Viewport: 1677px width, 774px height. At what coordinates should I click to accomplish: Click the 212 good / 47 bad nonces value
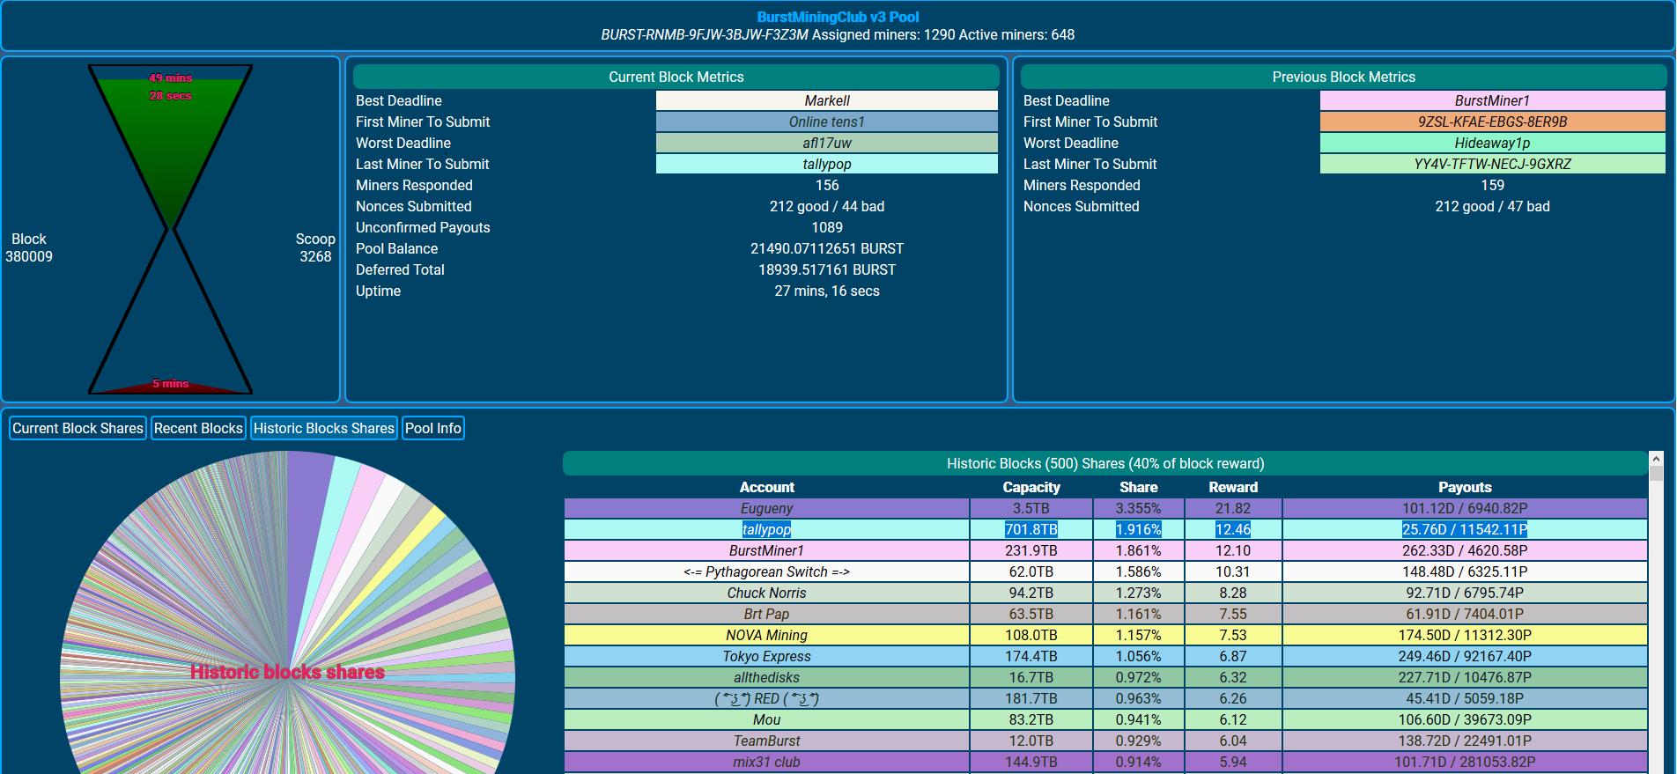pos(1493,206)
